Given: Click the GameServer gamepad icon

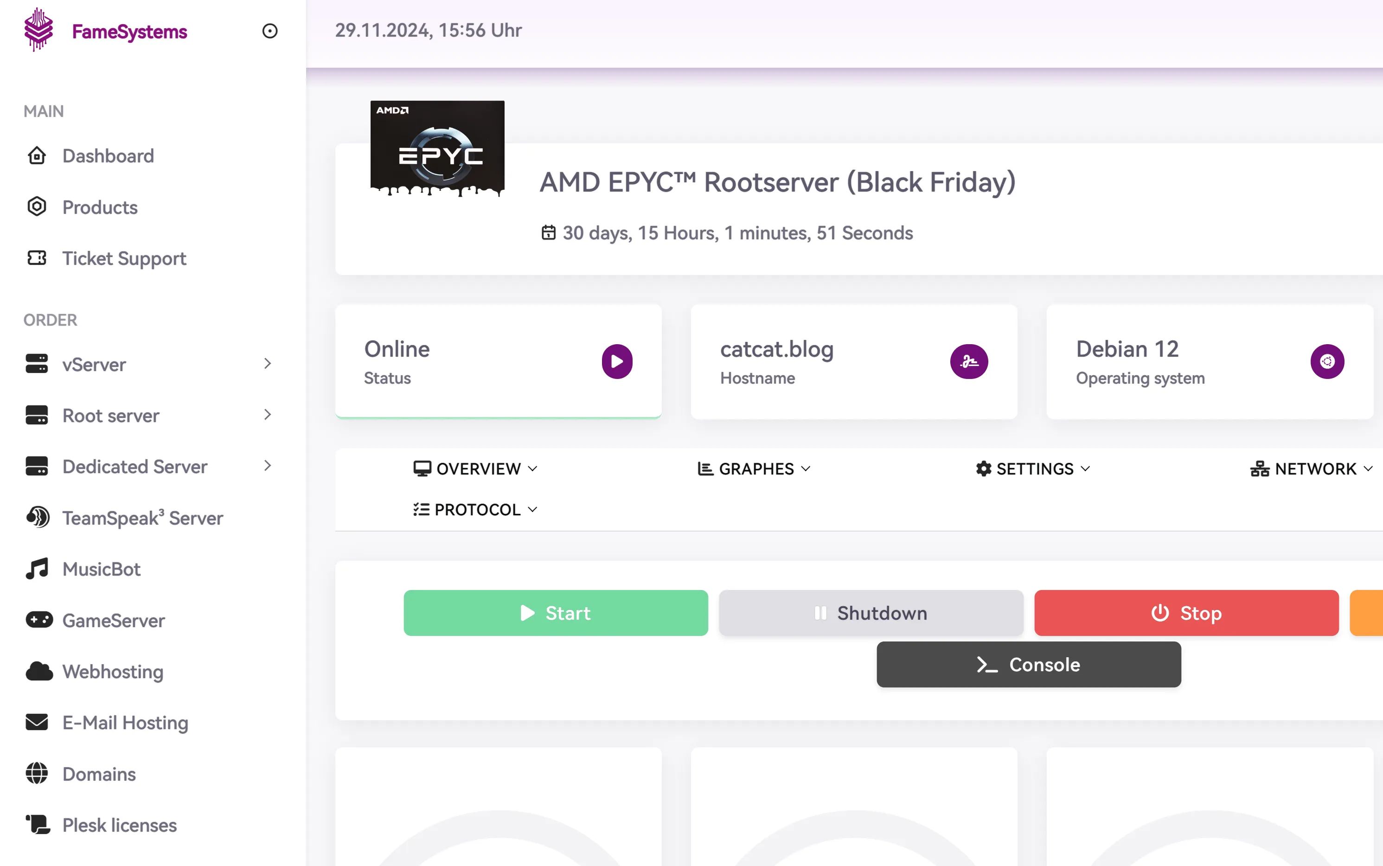Looking at the screenshot, I should point(39,619).
